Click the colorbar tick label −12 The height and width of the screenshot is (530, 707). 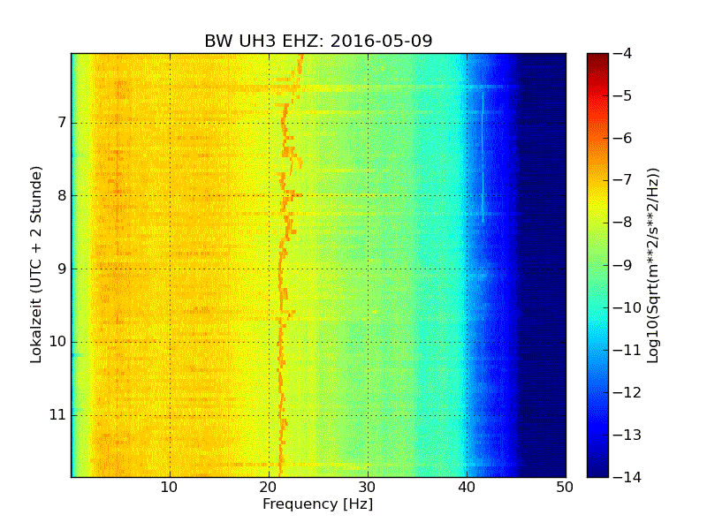627,392
